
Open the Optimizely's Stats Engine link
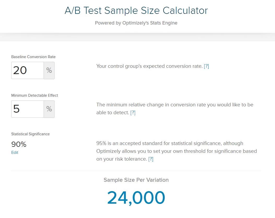[150, 23]
